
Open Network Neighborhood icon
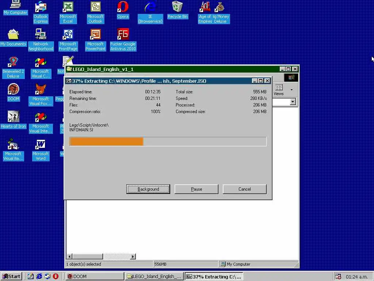coord(41,40)
